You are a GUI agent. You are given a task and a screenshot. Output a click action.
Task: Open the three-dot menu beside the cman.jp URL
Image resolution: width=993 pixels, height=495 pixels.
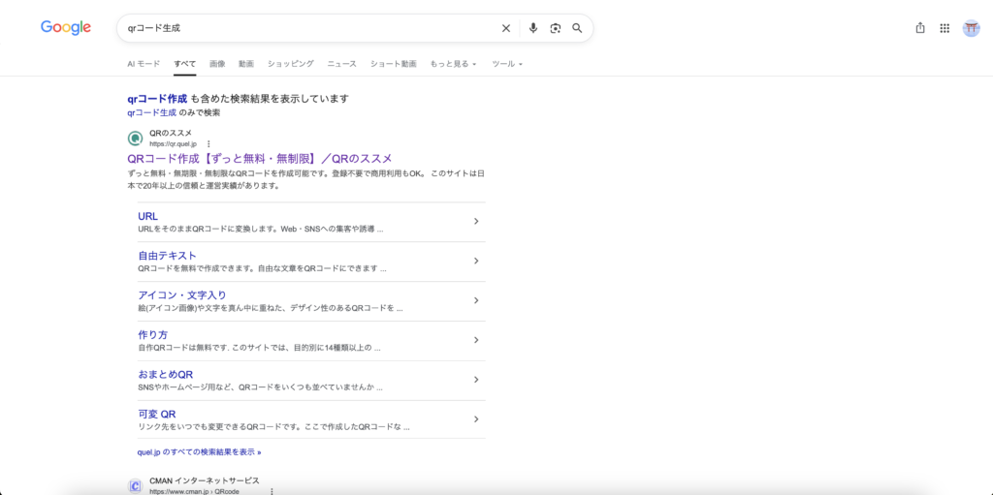tap(272, 491)
